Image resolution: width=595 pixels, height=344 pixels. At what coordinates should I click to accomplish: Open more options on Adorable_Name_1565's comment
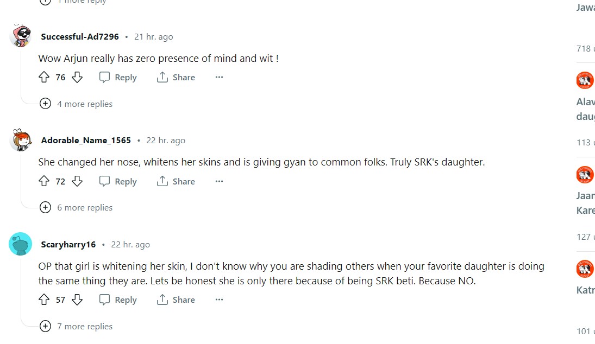click(x=219, y=181)
